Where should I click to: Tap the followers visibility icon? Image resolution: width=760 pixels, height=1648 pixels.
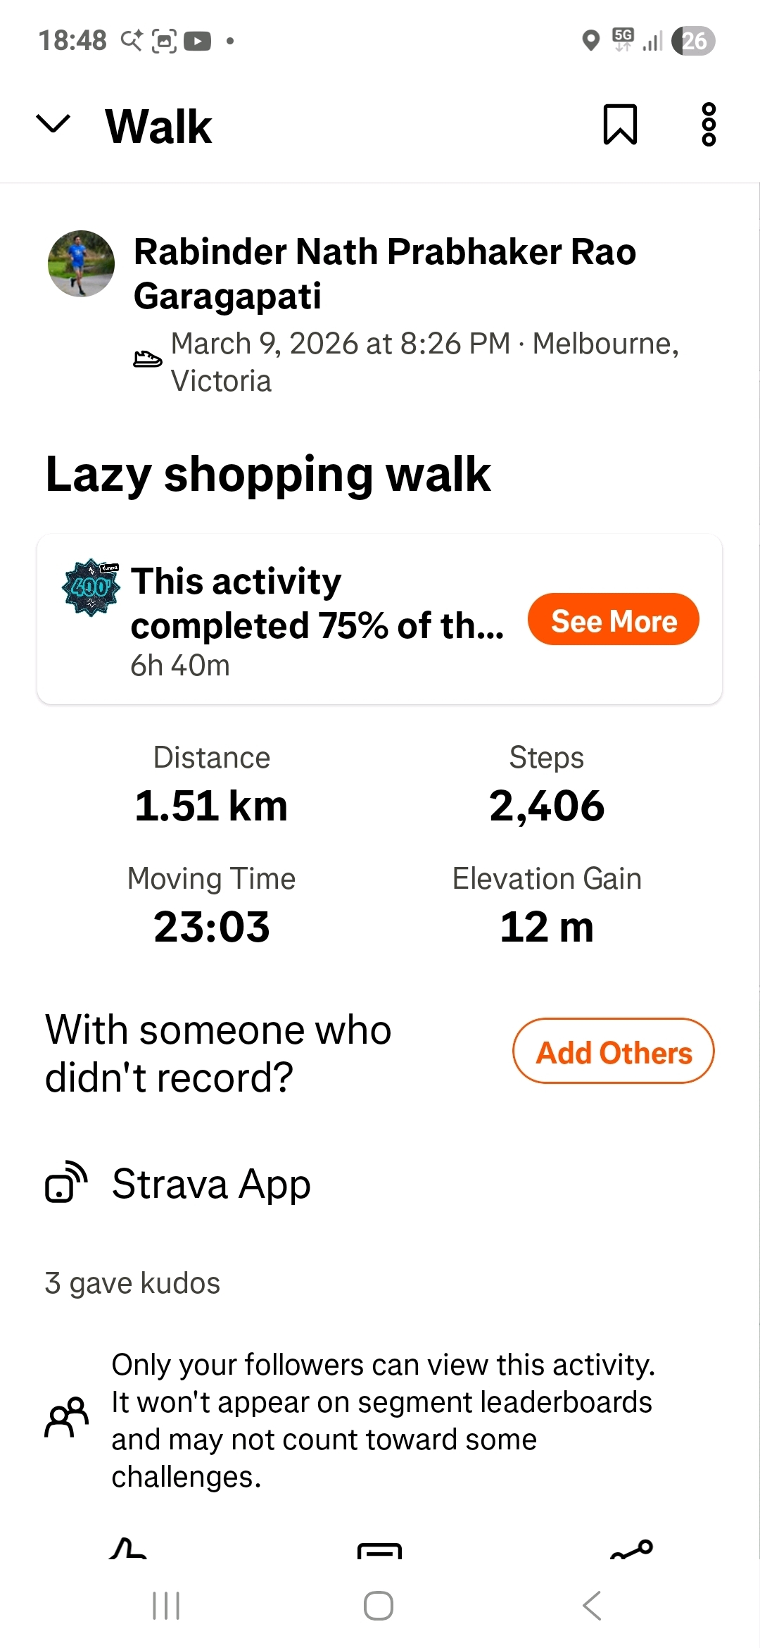tap(67, 1416)
